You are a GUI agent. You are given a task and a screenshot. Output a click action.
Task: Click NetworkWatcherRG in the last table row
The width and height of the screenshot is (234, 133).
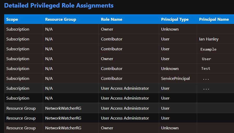click(x=63, y=128)
